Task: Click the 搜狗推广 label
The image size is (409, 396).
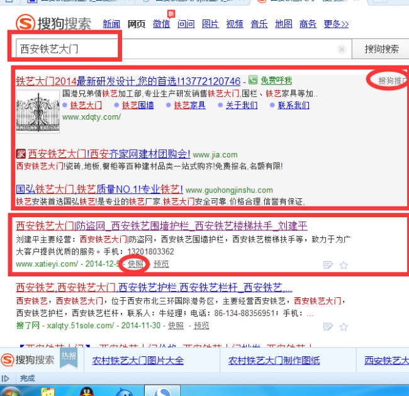Action: click(x=392, y=81)
